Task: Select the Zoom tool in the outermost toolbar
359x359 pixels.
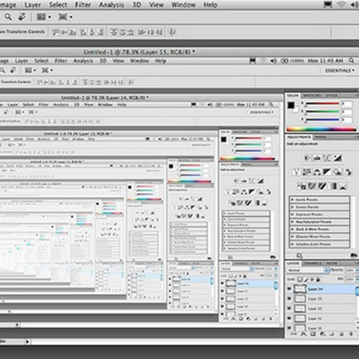Action: coord(8,17)
